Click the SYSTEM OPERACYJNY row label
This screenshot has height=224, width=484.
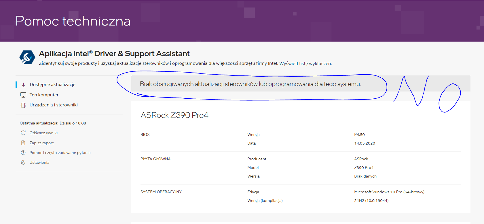pos(161,192)
